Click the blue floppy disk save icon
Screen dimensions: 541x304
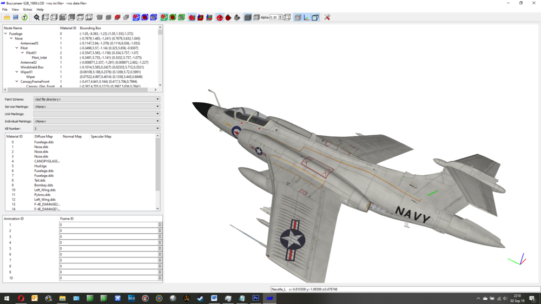[x=16, y=17]
